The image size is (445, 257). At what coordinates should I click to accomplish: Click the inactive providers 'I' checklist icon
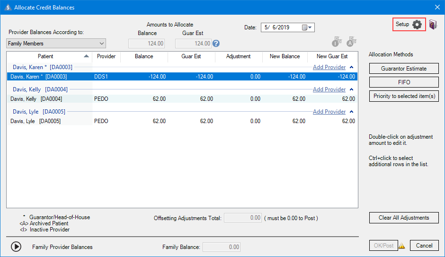[x=336, y=42]
